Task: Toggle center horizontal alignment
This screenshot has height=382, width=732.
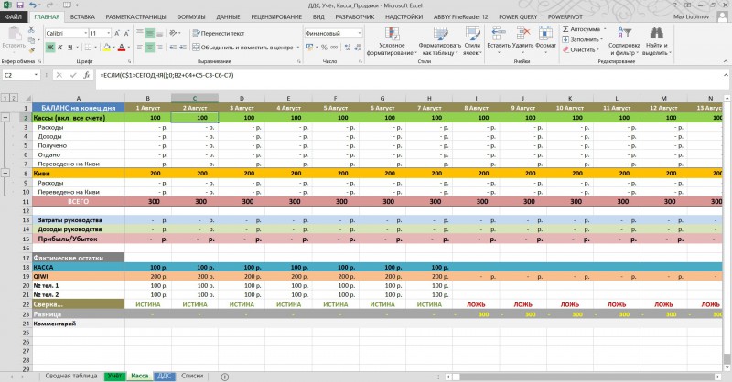Action: (149, 48)
